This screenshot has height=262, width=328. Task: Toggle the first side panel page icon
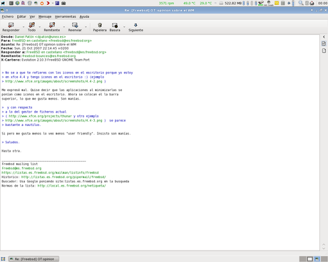click(324, 43)
